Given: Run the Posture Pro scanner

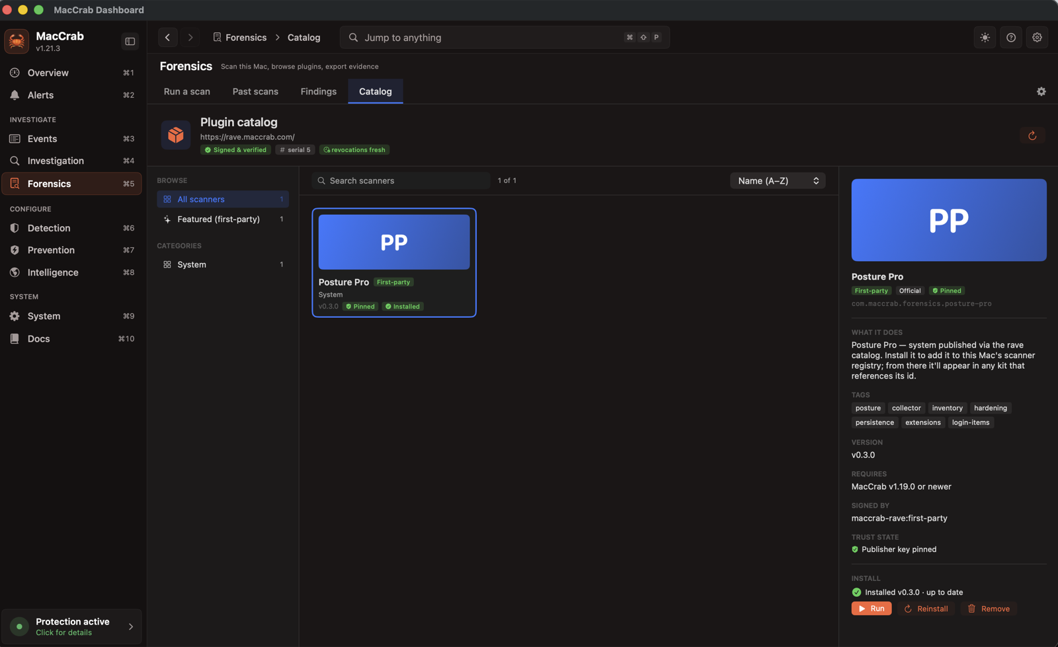Looking at the screenshot, I should pos(872,609).
